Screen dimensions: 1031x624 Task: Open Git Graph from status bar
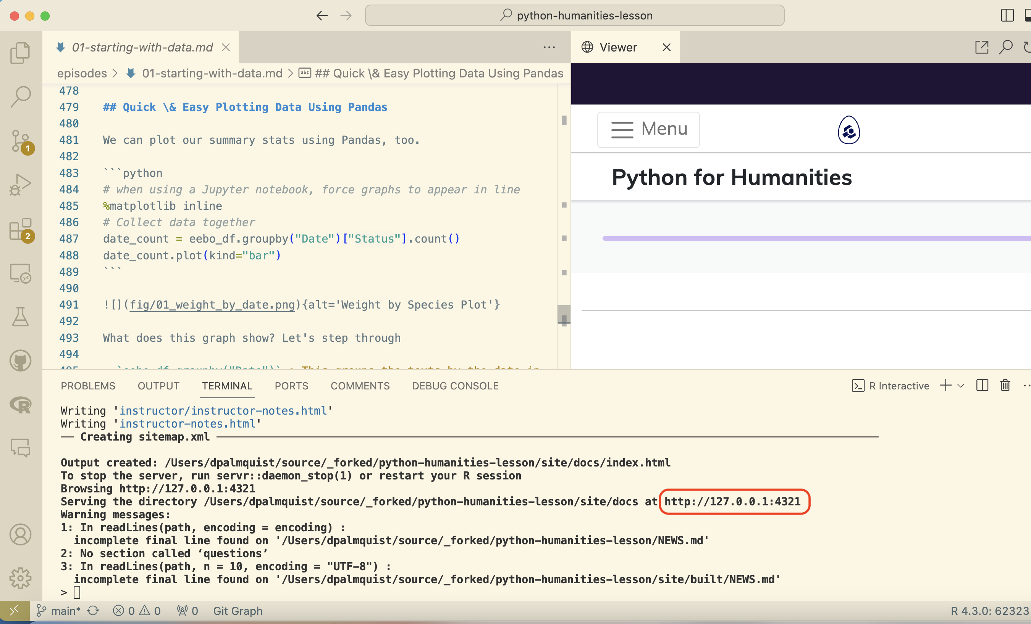(x=238, y=611)
